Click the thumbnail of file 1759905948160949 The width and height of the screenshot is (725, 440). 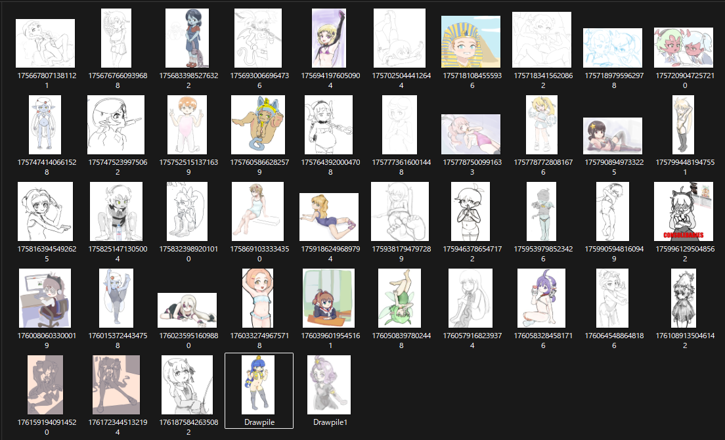pos(613,211)
